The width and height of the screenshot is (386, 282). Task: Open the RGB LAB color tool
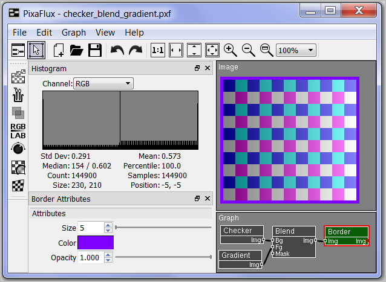click(18, 130)
